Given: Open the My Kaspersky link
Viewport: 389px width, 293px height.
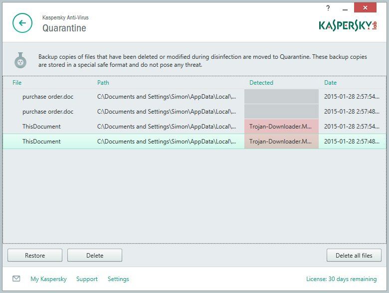Looking at the screenshot, I should [x=49, y=279].
